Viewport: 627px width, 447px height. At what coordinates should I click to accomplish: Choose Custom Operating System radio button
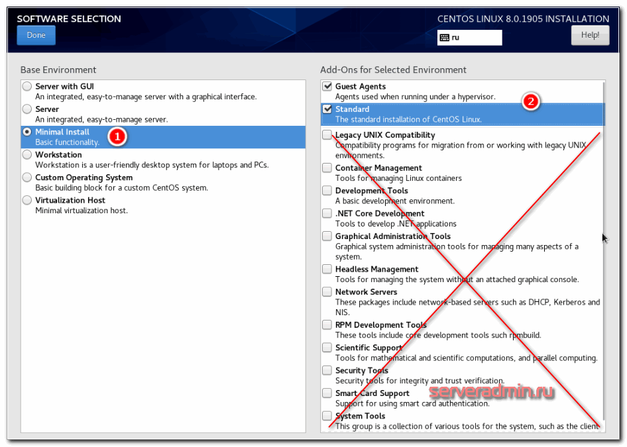[27, 177]
